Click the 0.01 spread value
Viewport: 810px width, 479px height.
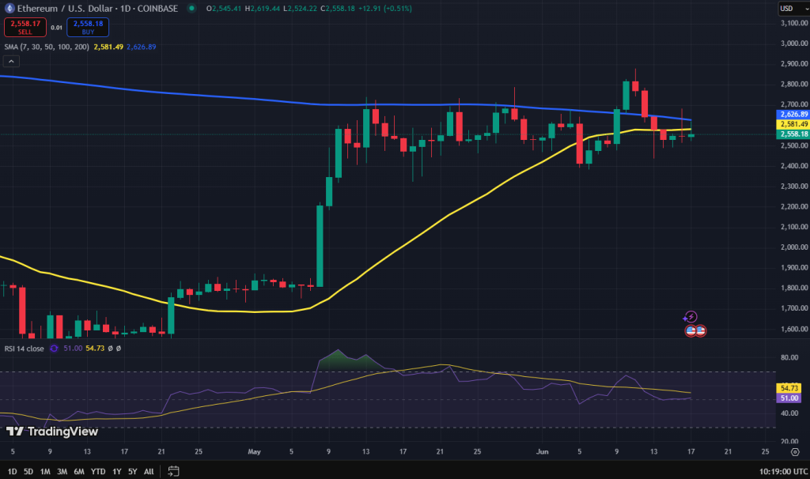tap(56, 28)
